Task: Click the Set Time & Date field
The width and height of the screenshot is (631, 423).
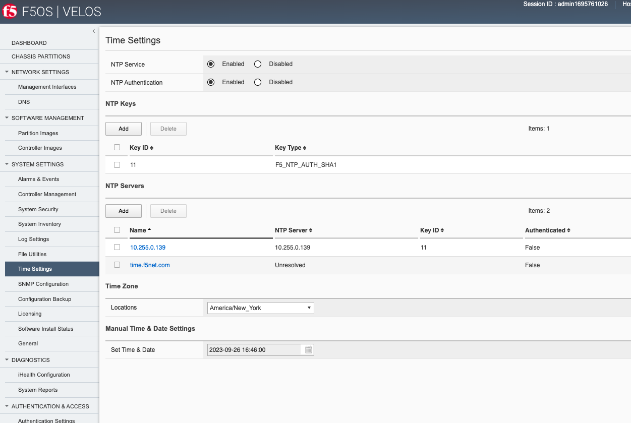Action: pyautogui.click(x=255, y=350)
